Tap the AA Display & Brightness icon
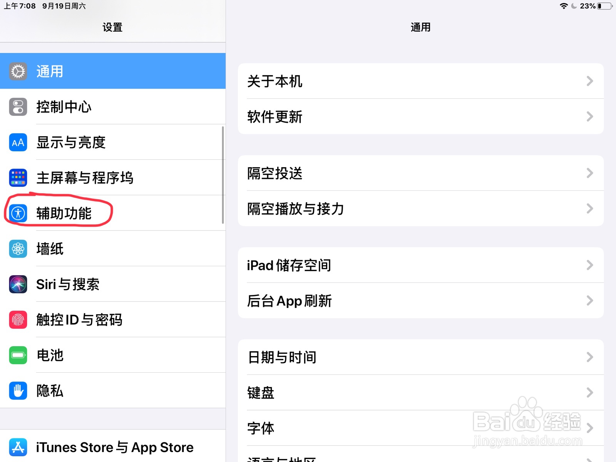The width and height of the screenshot is (616, 462). (x=18, y=142)
